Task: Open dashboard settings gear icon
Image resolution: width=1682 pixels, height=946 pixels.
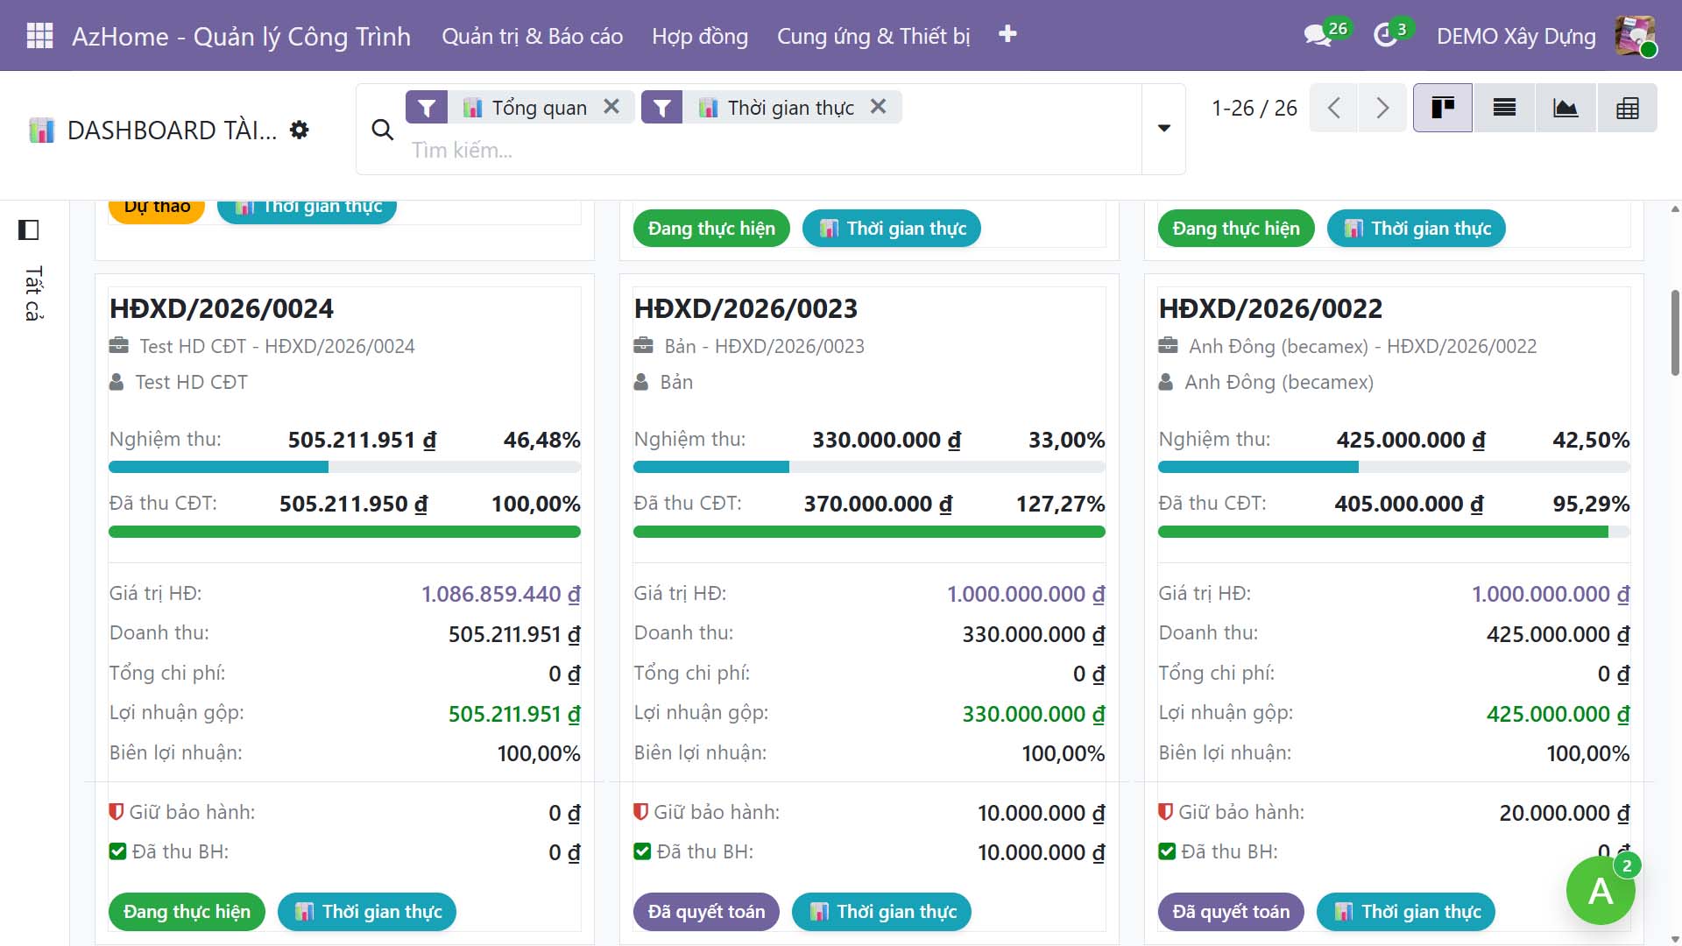Action: click(x=300, y=130)
